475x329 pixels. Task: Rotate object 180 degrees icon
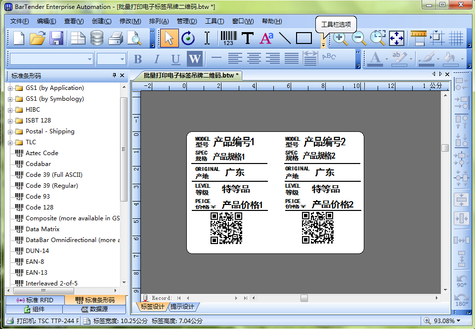461,299
